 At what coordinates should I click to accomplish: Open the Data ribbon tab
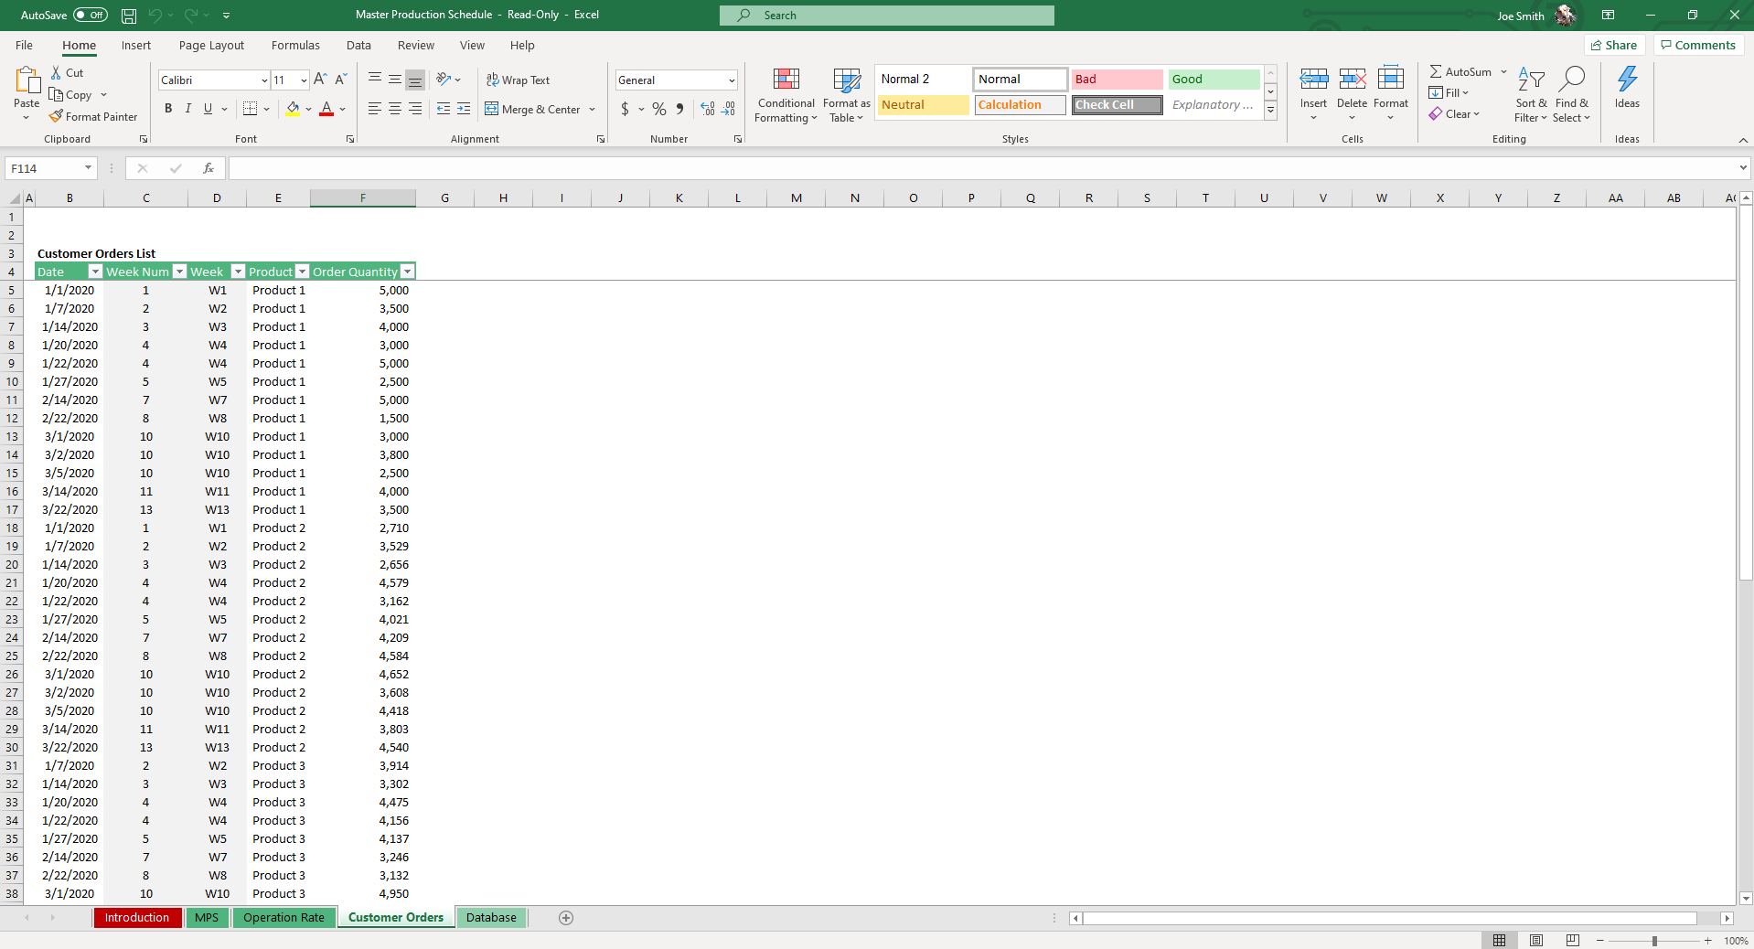coord(358,46)
